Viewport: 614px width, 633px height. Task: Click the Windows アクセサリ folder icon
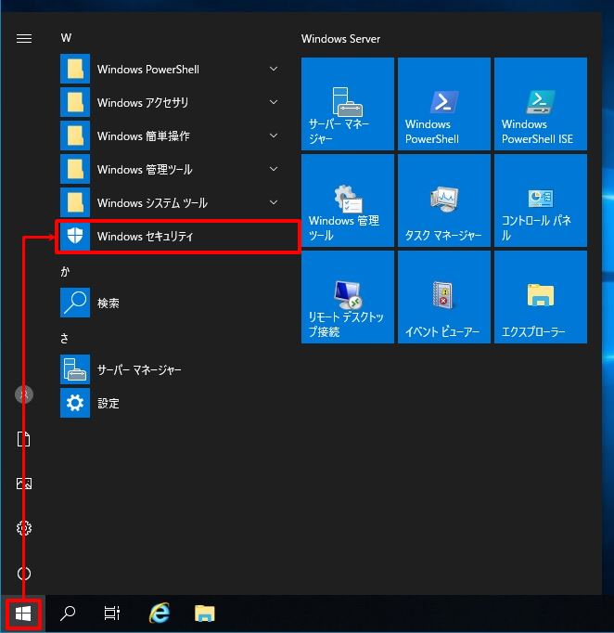75,102
